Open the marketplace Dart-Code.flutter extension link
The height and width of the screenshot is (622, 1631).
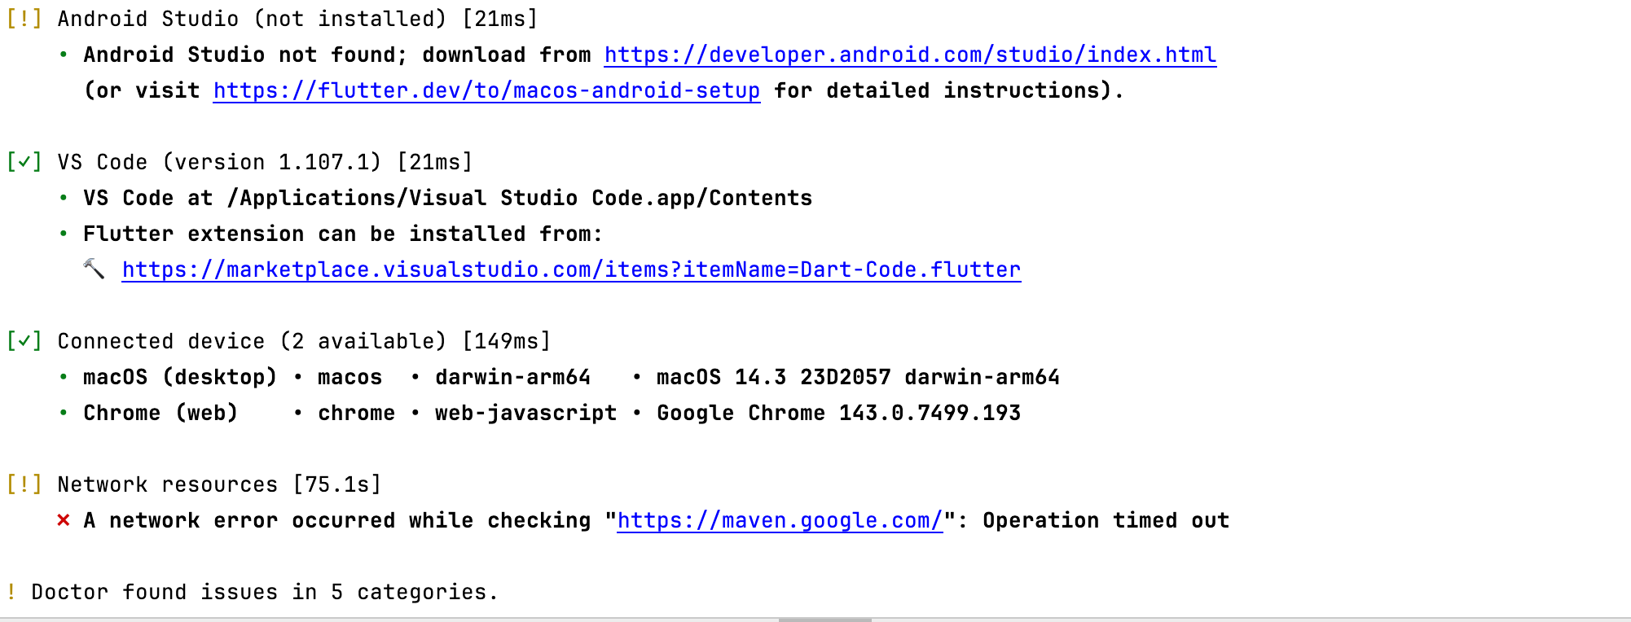click(571, 269)
